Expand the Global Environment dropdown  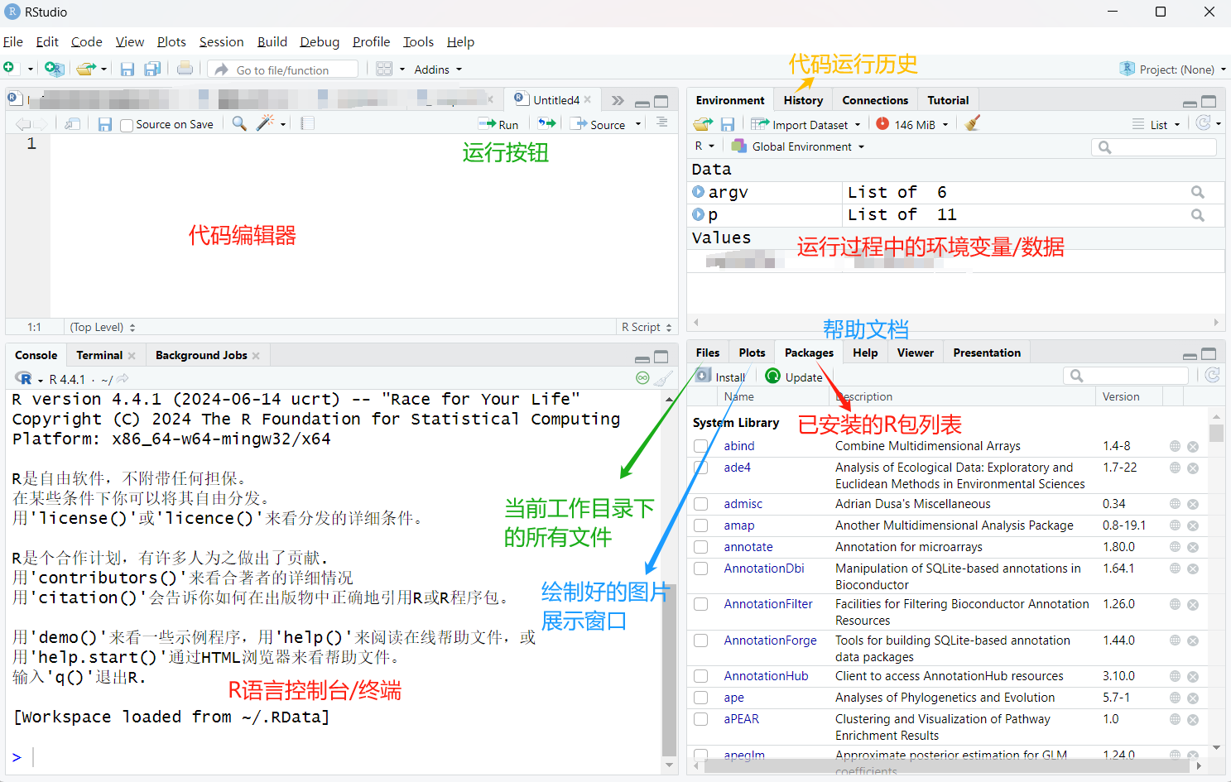[x=799, y=146]
